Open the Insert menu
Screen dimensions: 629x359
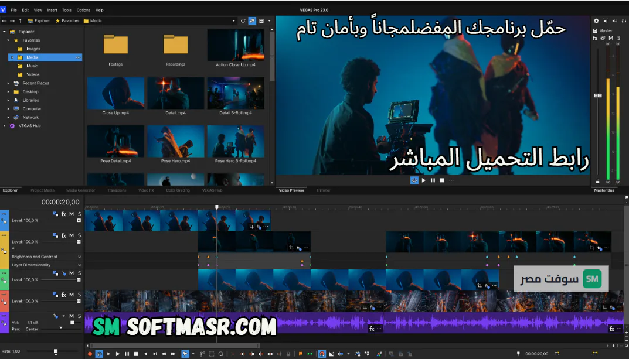(x=52, y=10)
